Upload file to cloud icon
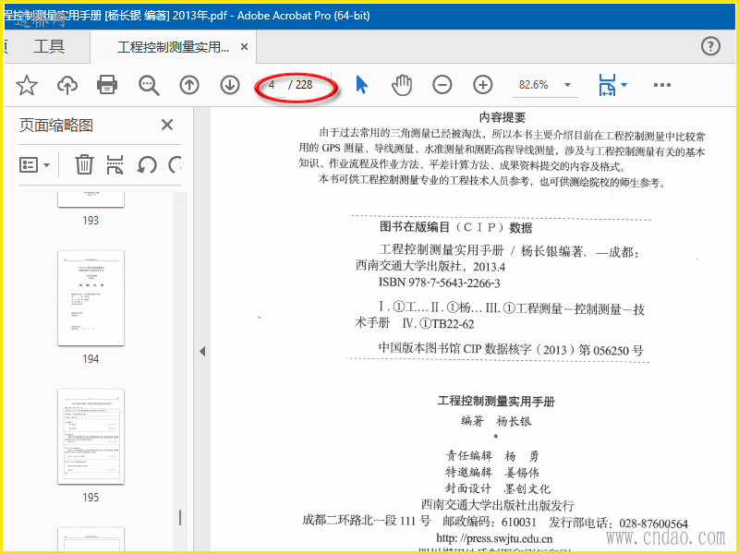The width and height of the screenshot is (739, 554). tap(67, 85)
